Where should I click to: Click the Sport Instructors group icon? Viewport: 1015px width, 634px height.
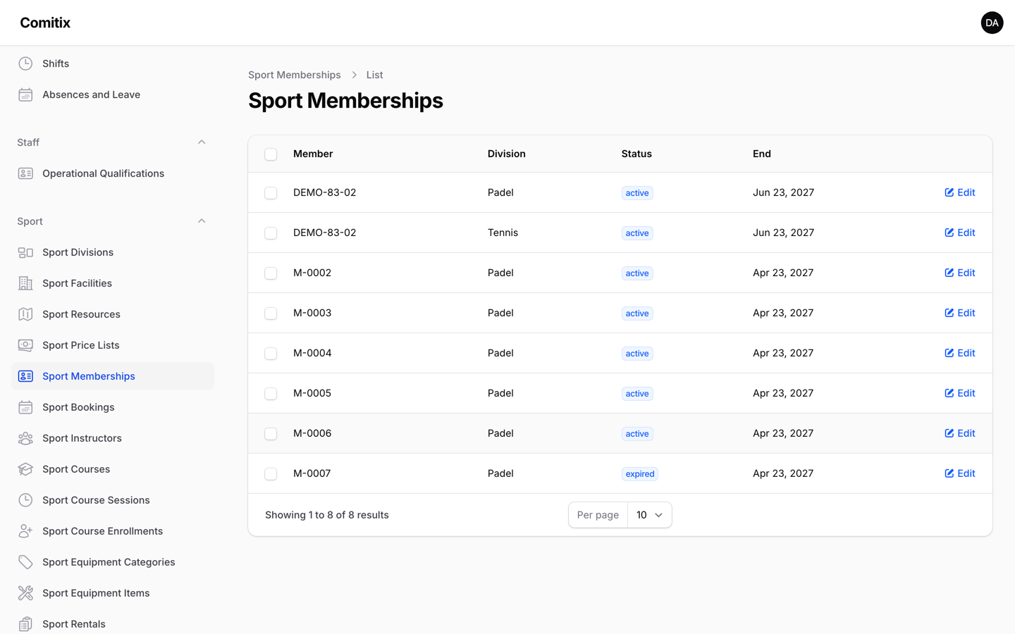point(25,438)
